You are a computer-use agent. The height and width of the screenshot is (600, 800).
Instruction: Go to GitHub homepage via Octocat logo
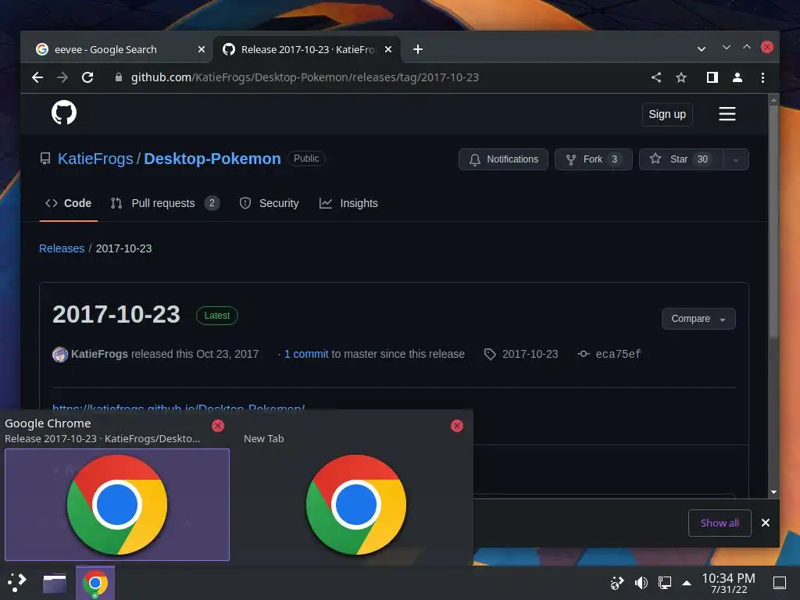click(64, 112)
